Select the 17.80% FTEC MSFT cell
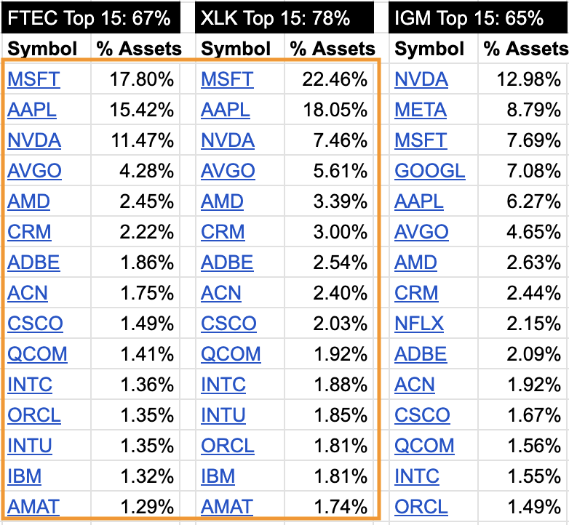The image size is (569, 525). click(x=135, y=79)
